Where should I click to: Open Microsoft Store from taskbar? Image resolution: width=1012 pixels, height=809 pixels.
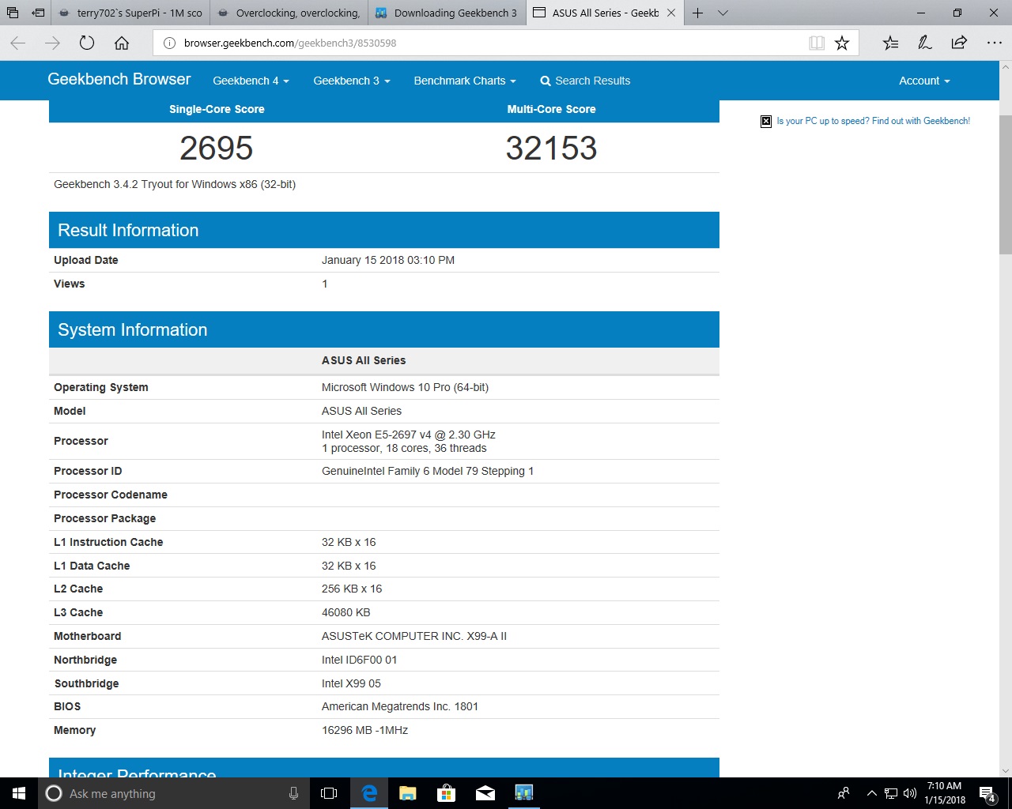pos(446,793)
